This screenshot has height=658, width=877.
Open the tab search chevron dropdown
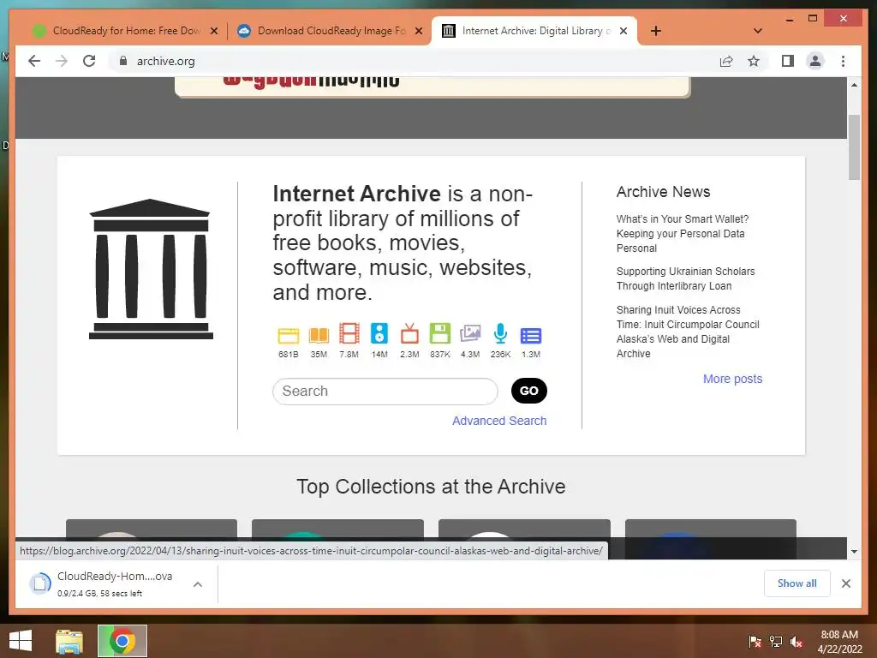pyautogui.click(x=758, y=31)
